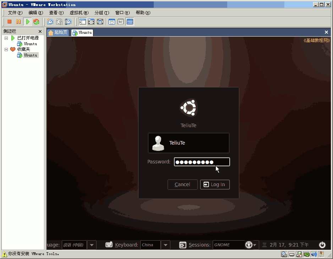The image size is (333, 259).
Task: Switch to the 起始页 home tab
Action: coord(58,32)
